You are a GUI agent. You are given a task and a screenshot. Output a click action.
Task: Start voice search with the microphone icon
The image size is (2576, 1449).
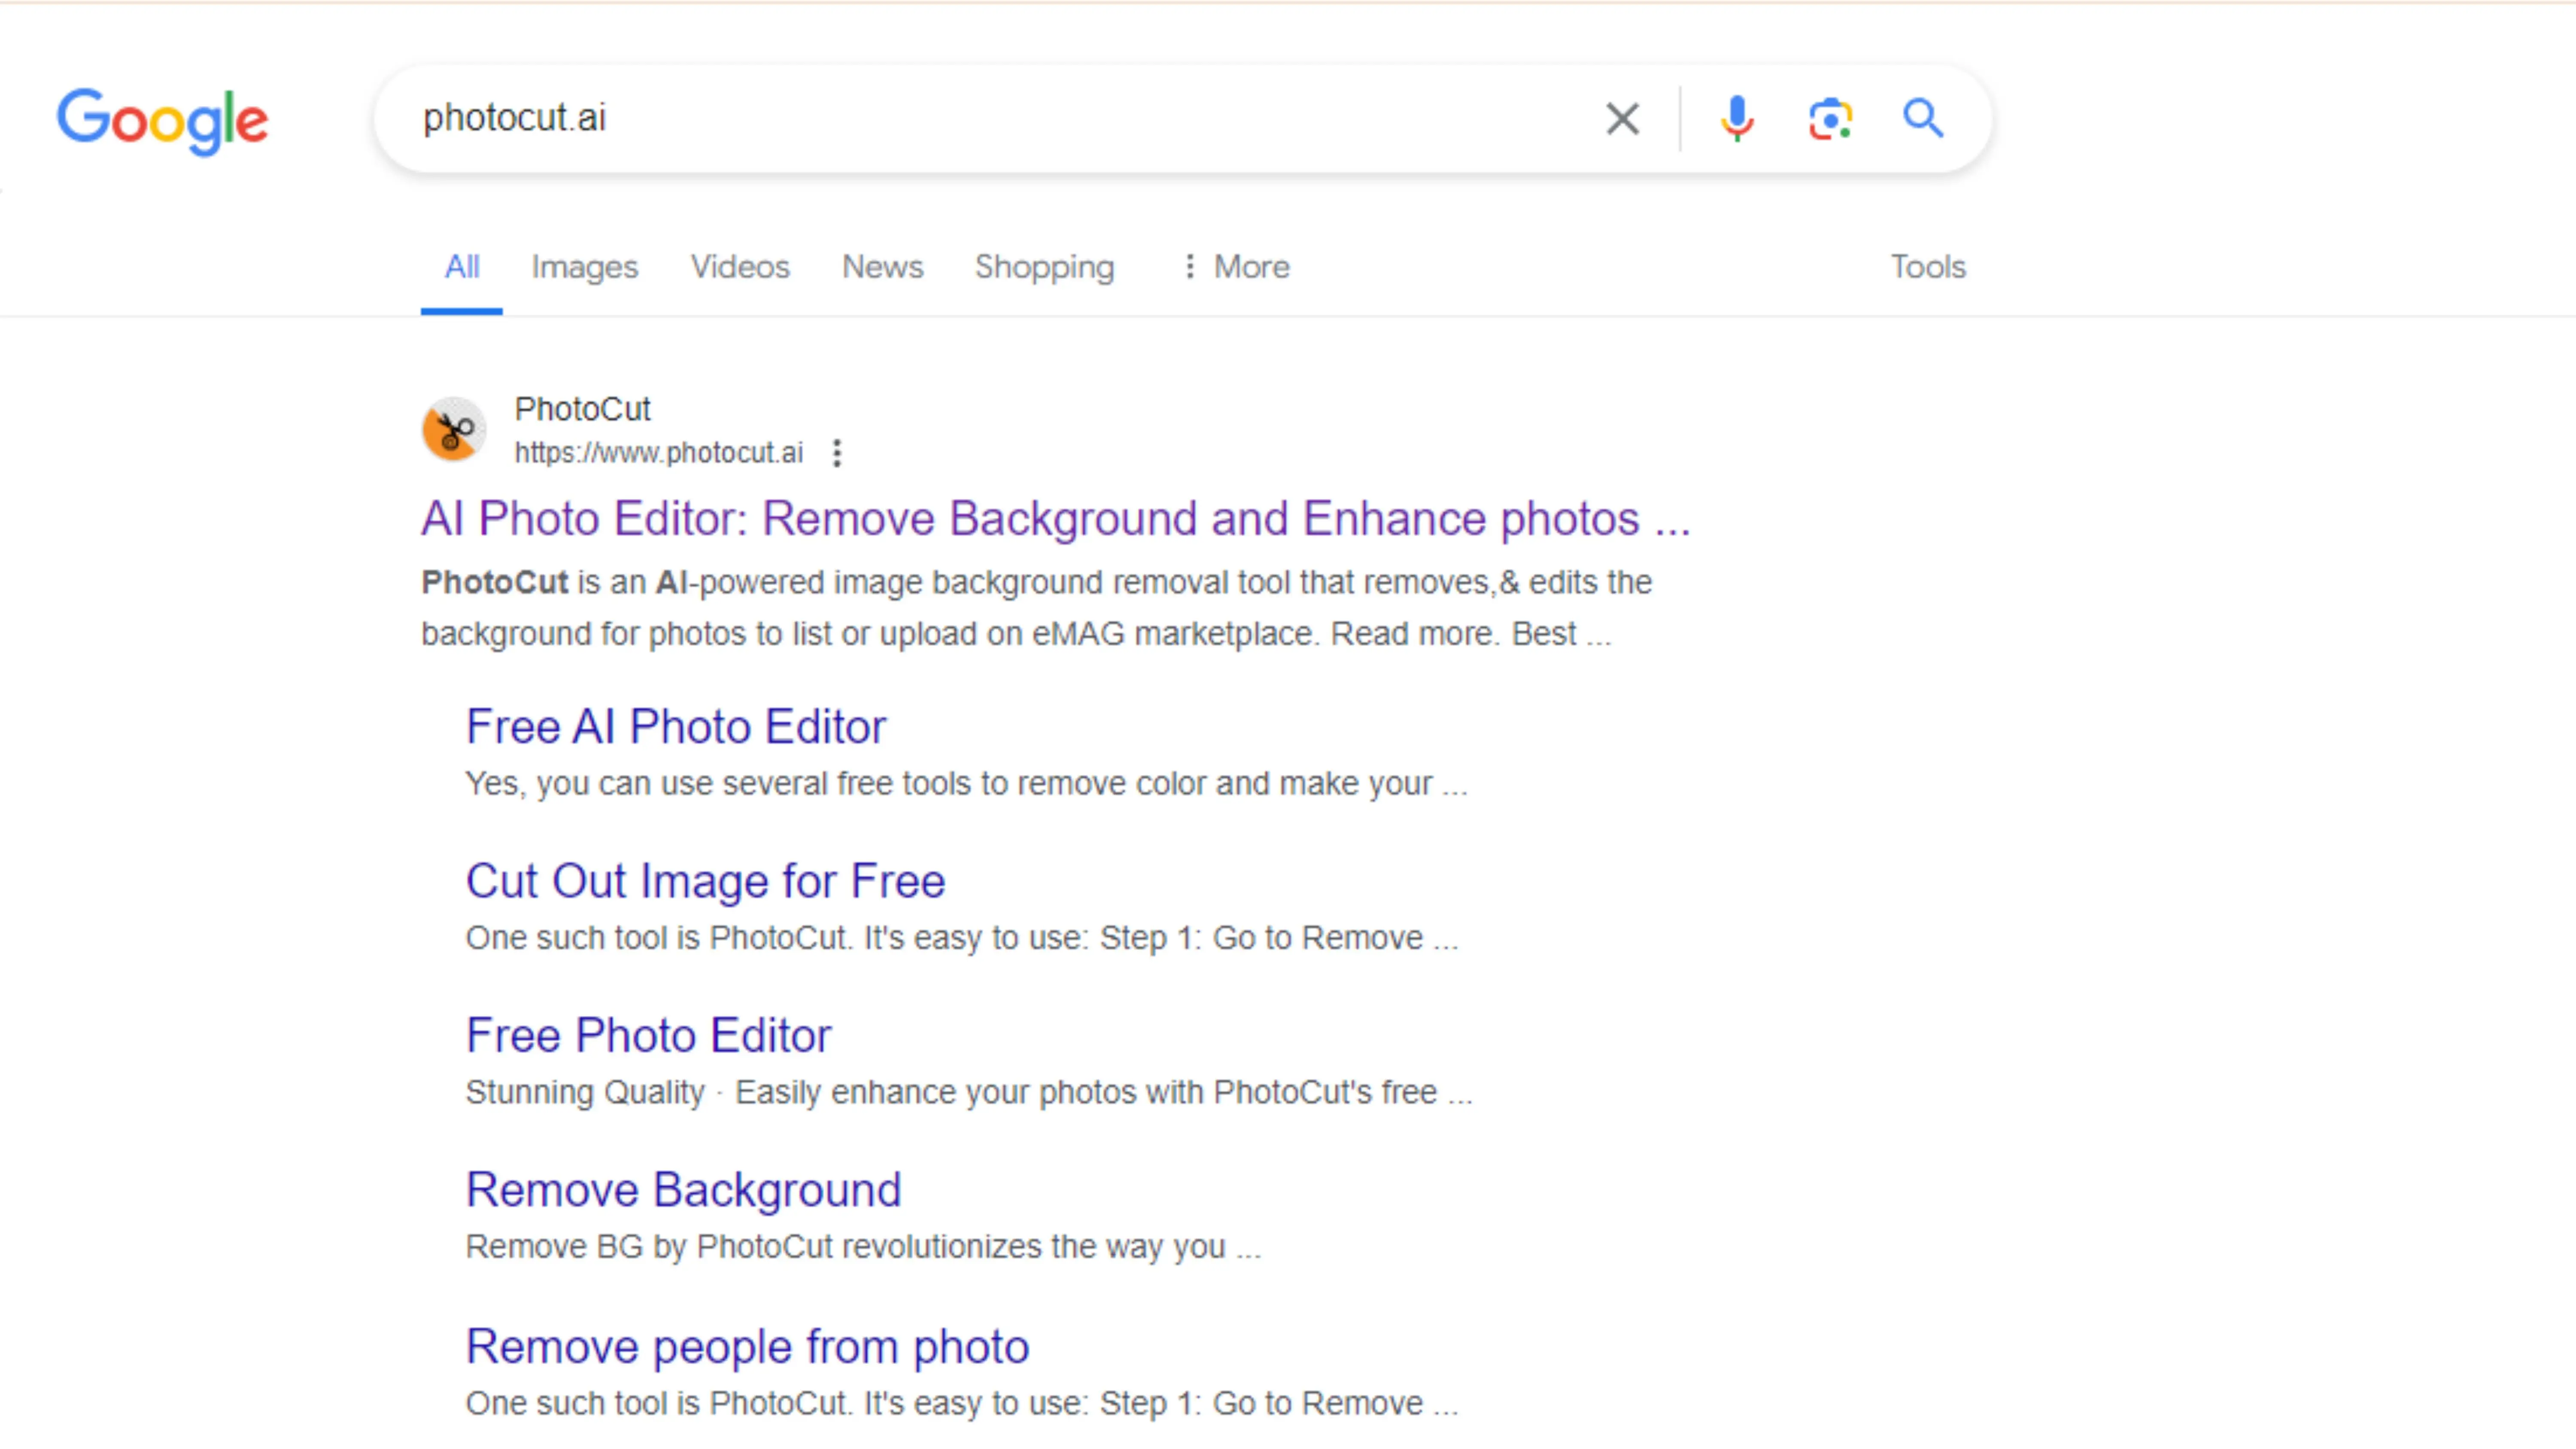[x=1737, y=119]
